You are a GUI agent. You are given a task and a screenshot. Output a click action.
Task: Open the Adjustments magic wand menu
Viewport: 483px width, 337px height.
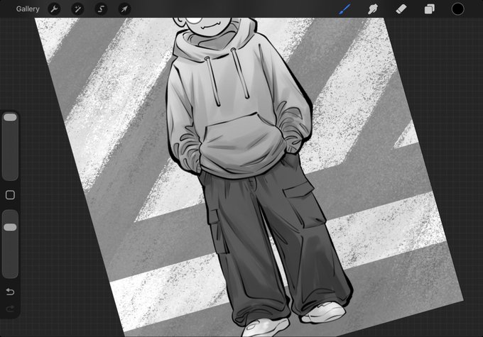77,9
